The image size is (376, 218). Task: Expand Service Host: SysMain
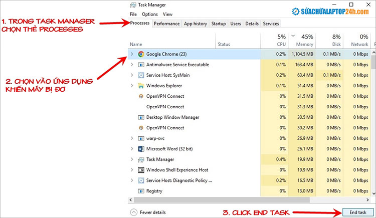tap(132, 75)
